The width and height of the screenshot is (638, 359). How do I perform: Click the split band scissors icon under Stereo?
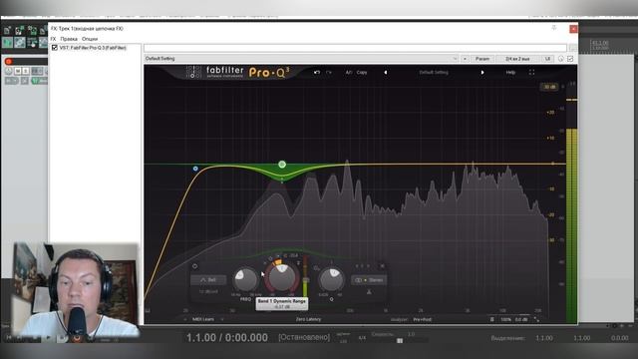[x=369, y=292]
